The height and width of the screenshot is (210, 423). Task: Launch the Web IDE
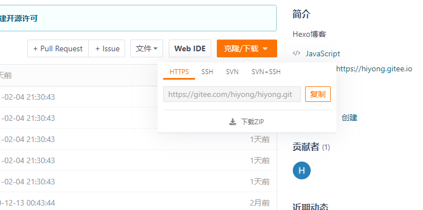coord(190,48)
